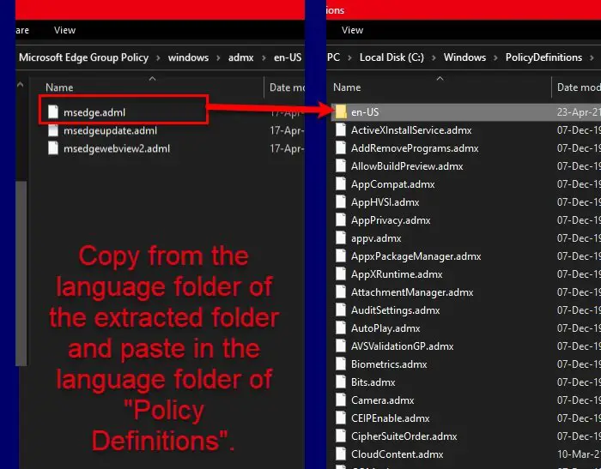Viewport: 601px width, 469px height.
Task: Click AppPrivacy.admx file icon
Action: pyautogui.click(x=341, y=220)
